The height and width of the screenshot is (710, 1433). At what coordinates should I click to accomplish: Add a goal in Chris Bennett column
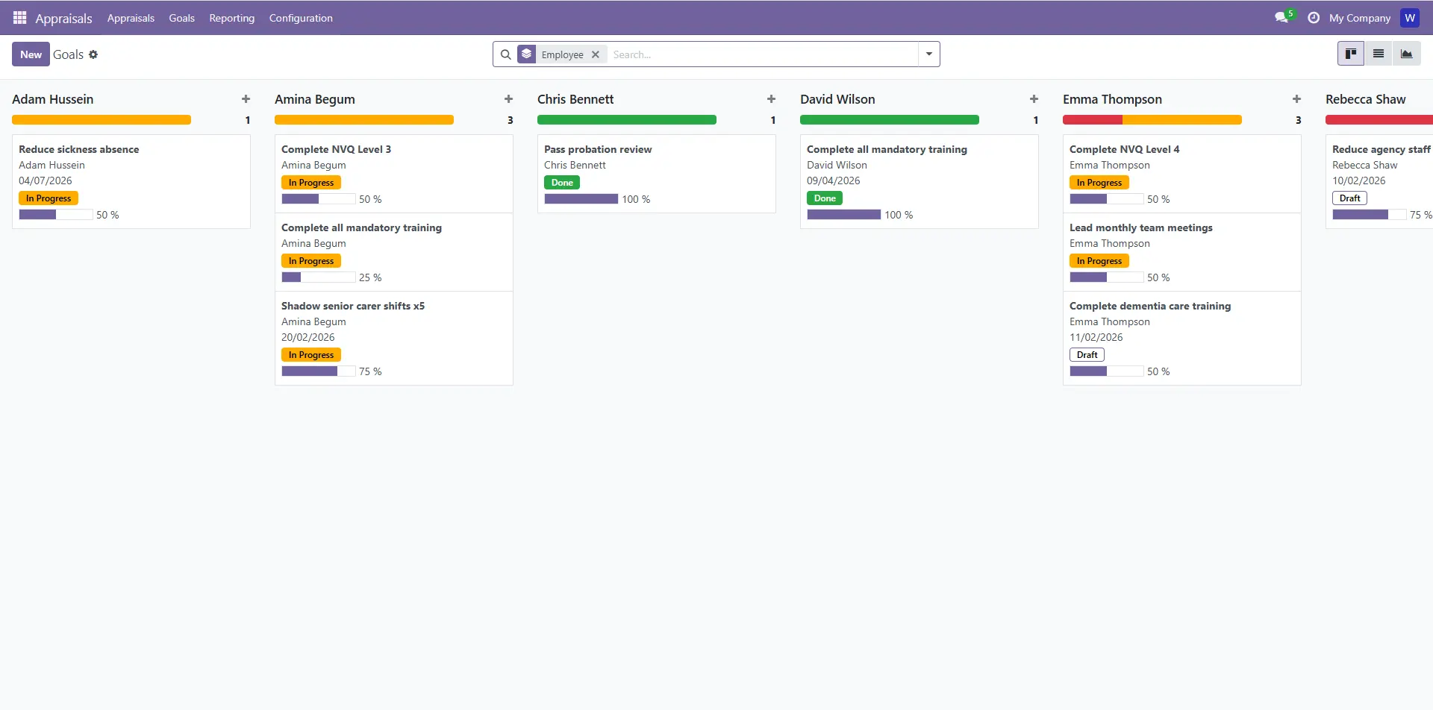771,99
